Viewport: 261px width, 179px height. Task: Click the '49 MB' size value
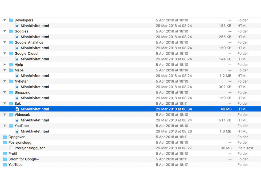(226, 109)
